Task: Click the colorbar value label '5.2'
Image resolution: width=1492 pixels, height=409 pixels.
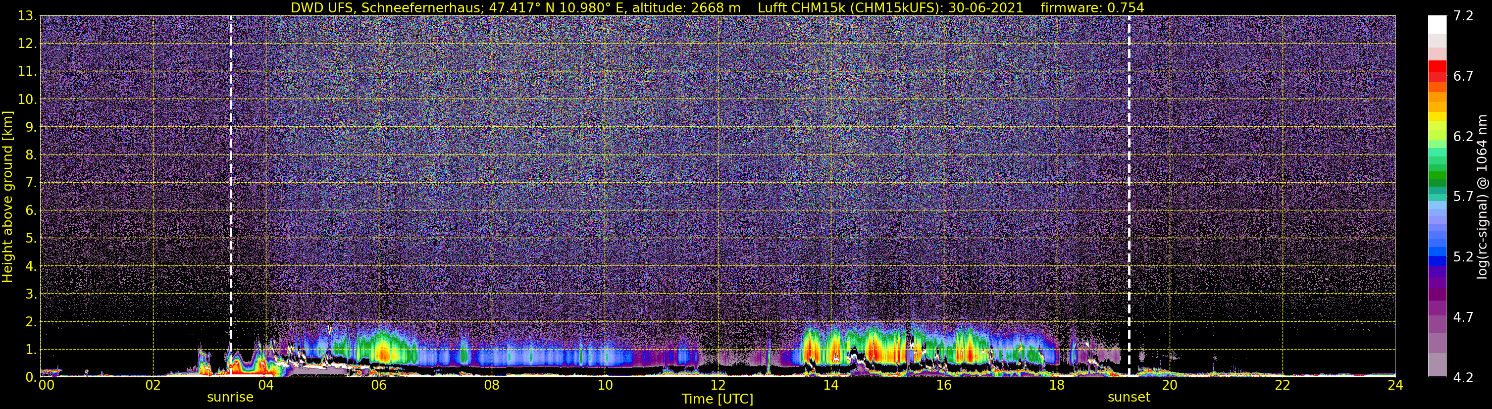Action: tap(1463, 257)
